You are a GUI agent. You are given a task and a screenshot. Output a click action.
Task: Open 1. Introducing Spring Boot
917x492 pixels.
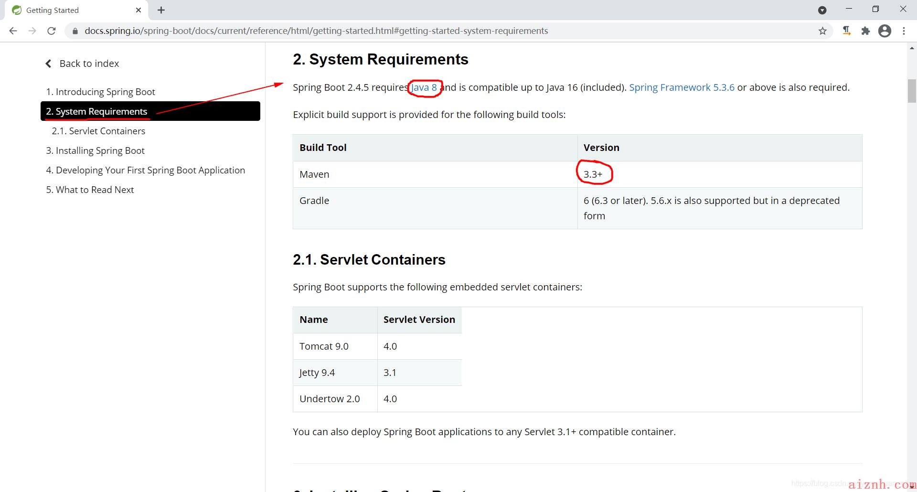(101, 92)
